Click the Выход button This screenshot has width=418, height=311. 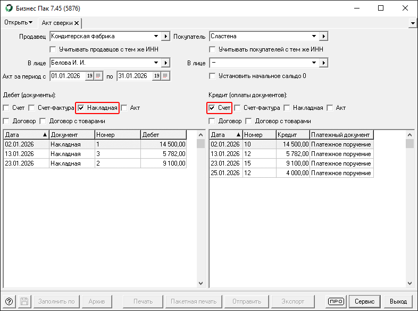click(398, 301)
